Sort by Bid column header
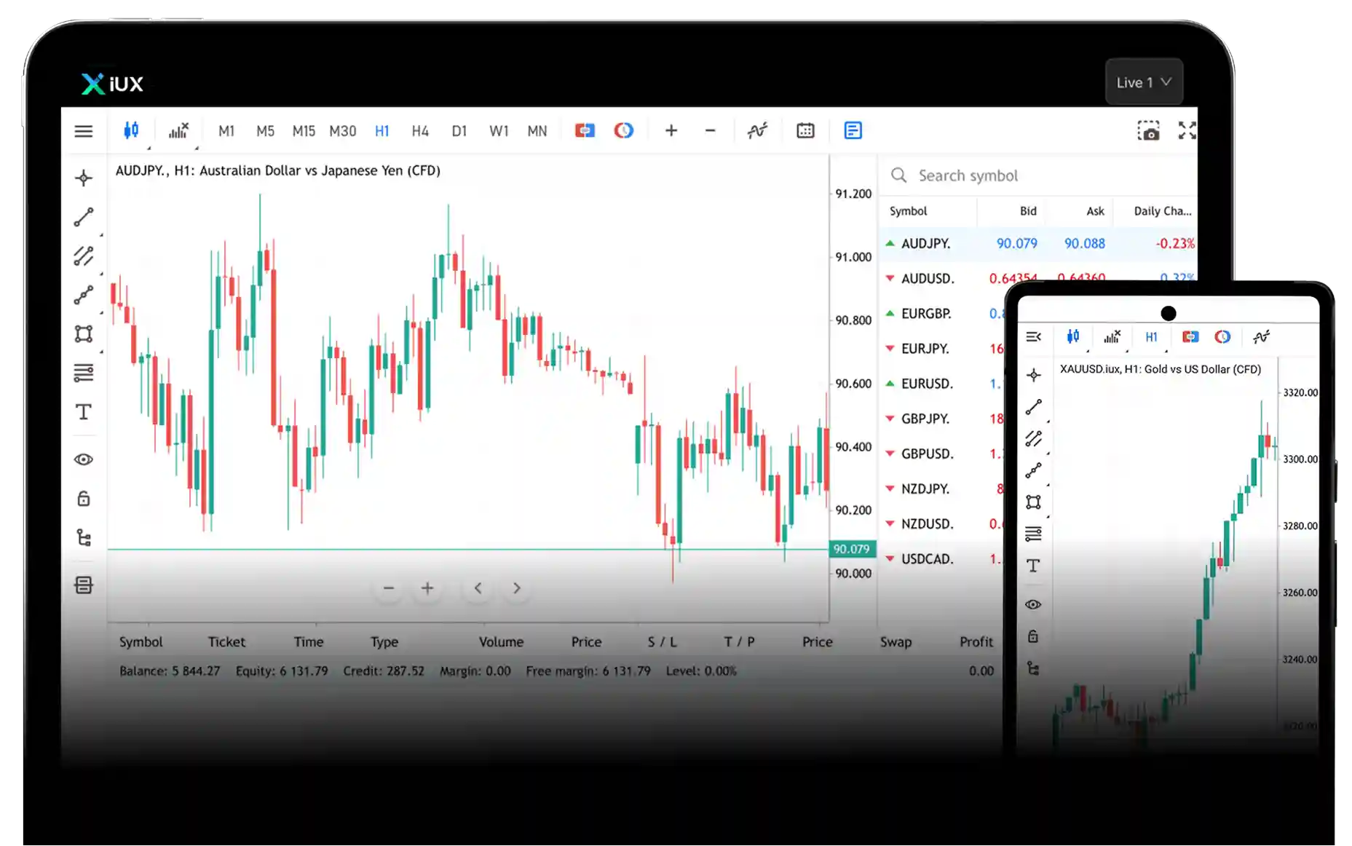The width and height of the screenshot is (1352, 846). coord(1028,211)
